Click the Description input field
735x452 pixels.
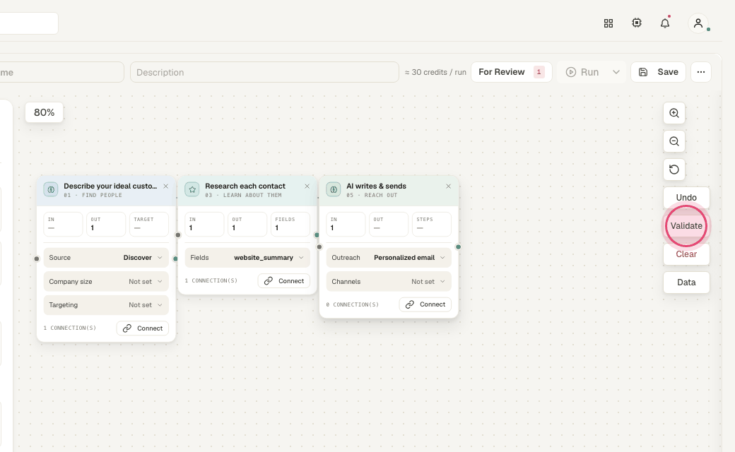coord(264,72)
